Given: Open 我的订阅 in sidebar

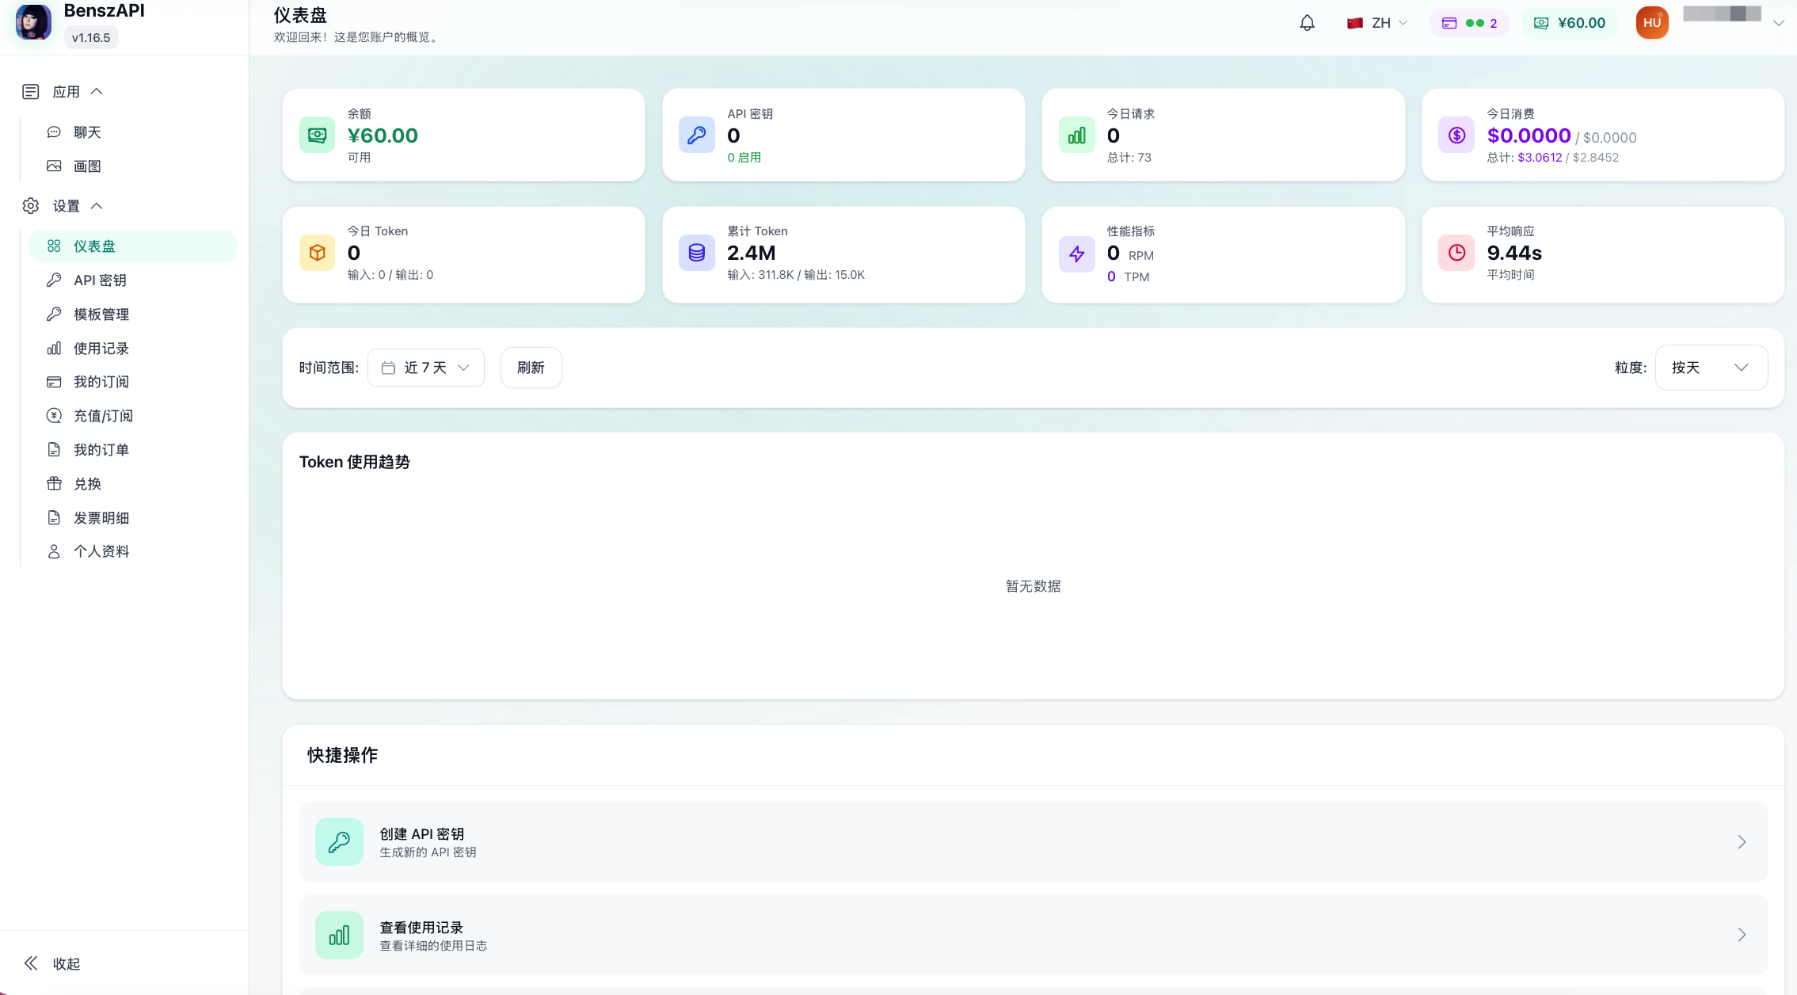Looking at the screenshot, I should [x=133, y=382].
